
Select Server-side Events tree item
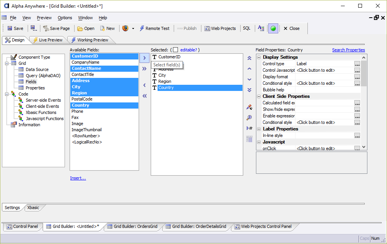[43, 100]
